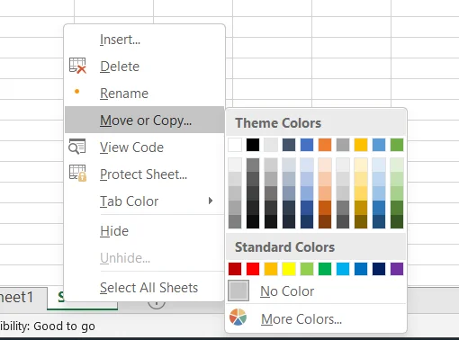
Task: Click the View Code magnifier icon
Action: point(77,147)
